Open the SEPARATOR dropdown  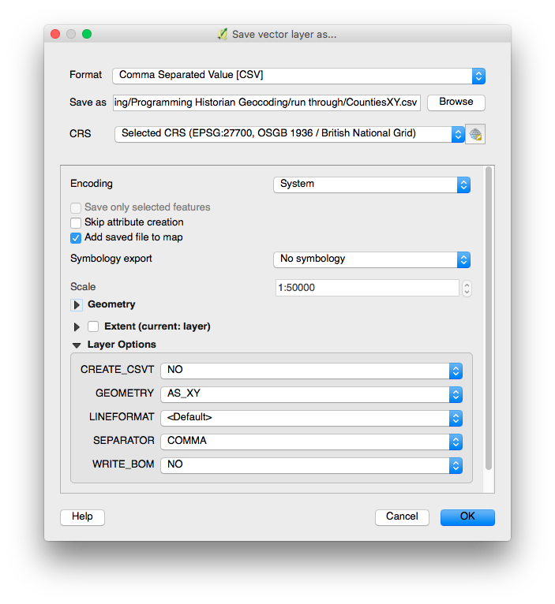311,442
